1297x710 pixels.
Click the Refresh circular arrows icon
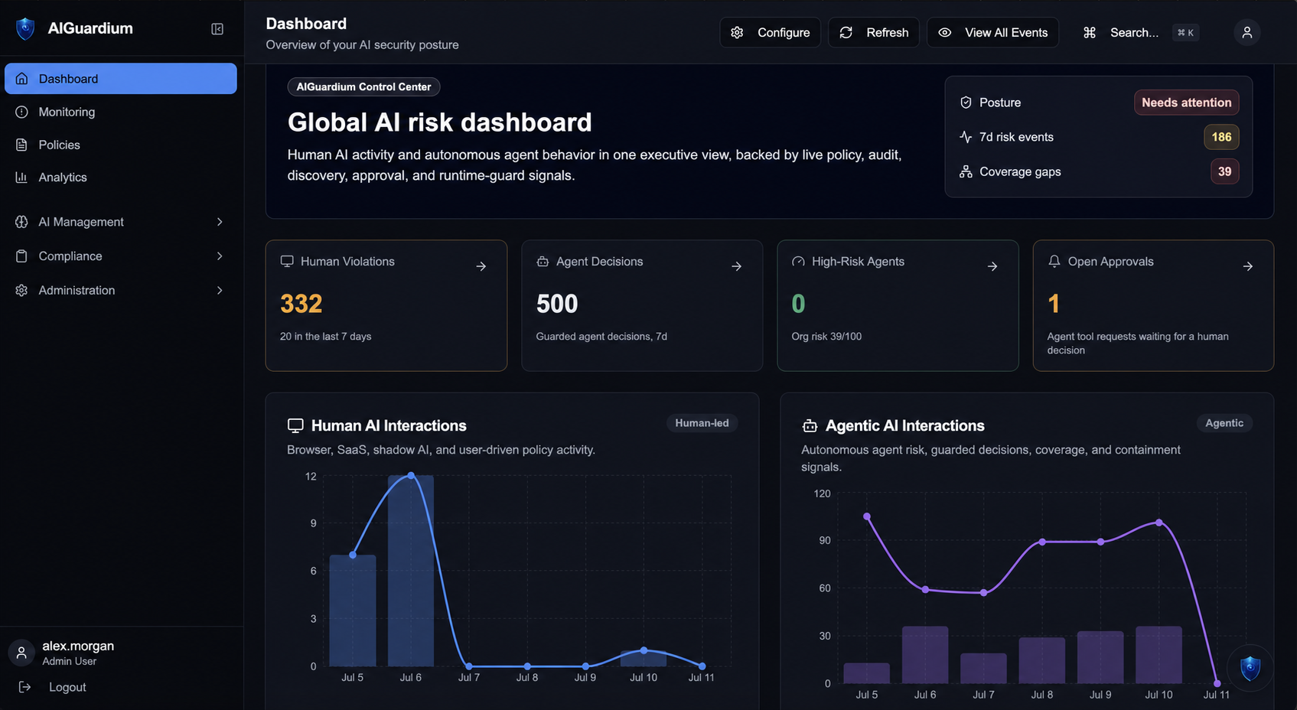pyautogui.click(x=846, y=33)
